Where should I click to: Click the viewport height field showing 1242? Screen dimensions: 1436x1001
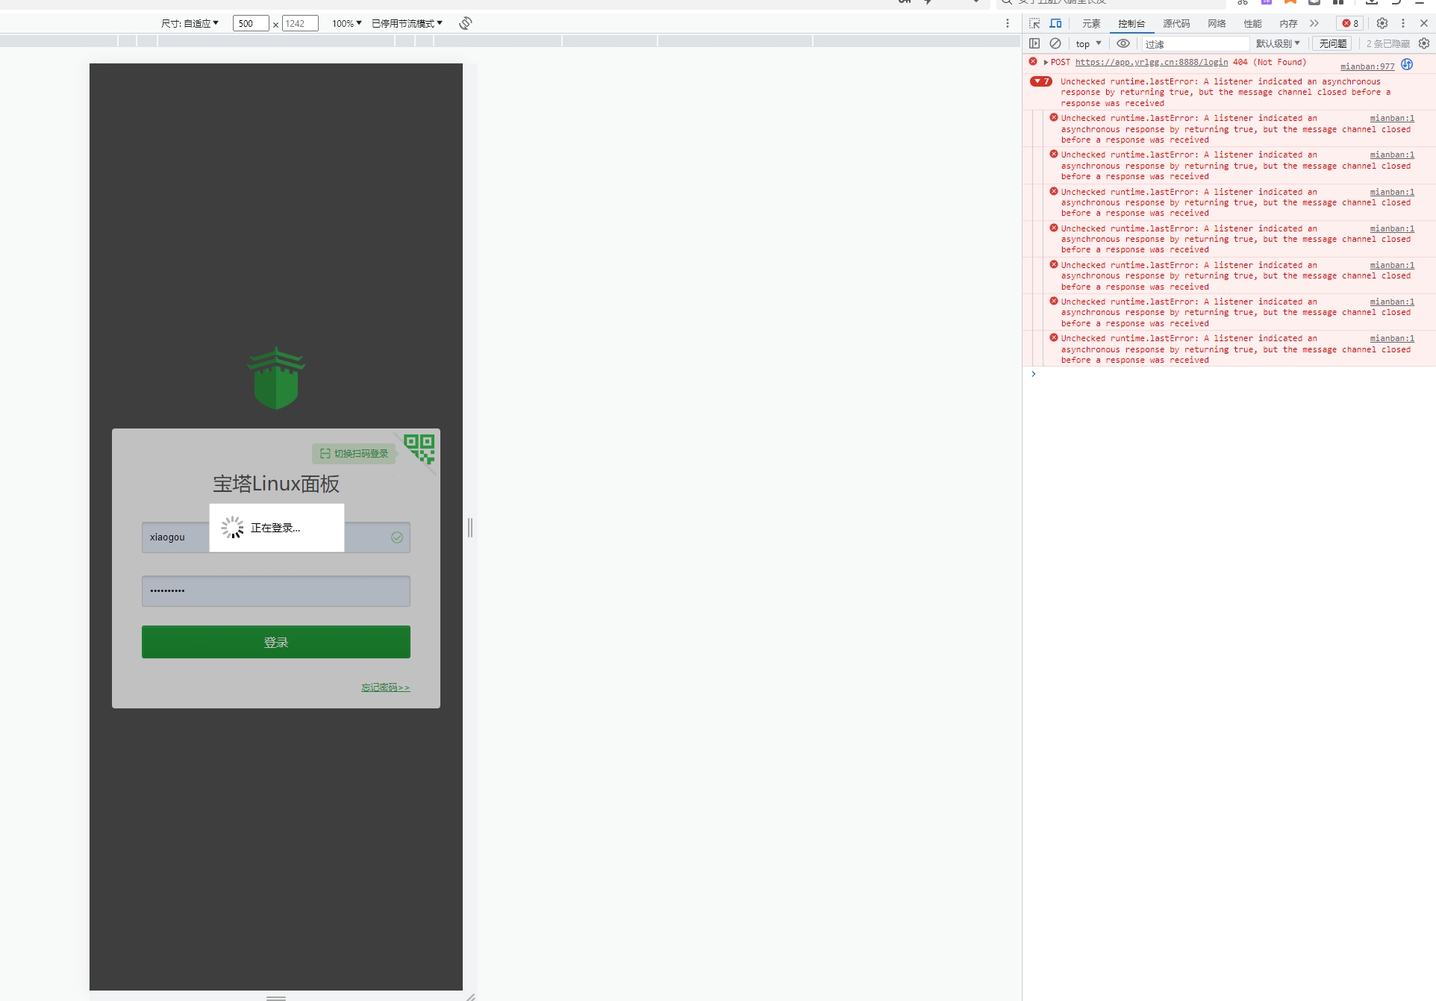click(x=300, y=23)
